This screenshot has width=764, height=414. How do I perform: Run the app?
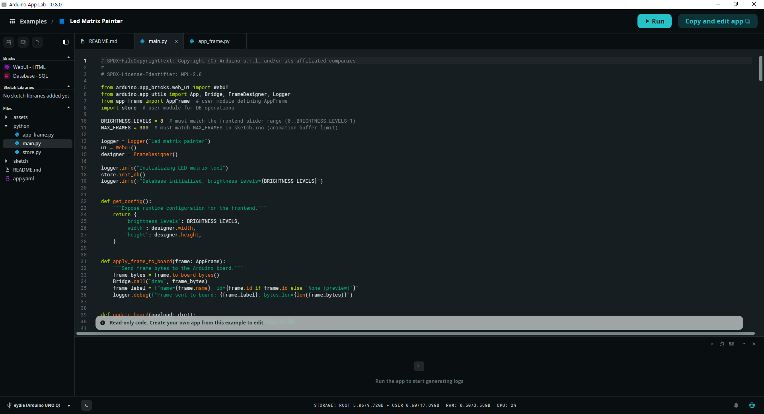tap(655, 21)
